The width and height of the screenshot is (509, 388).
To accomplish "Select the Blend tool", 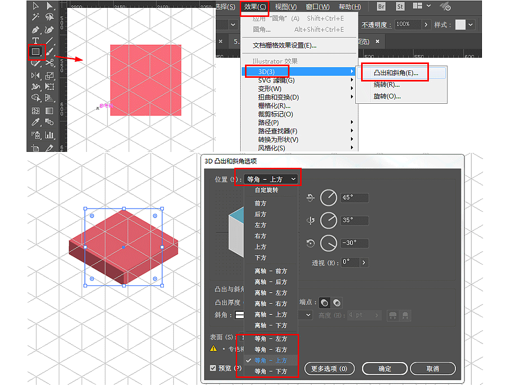I will [49, 122].
